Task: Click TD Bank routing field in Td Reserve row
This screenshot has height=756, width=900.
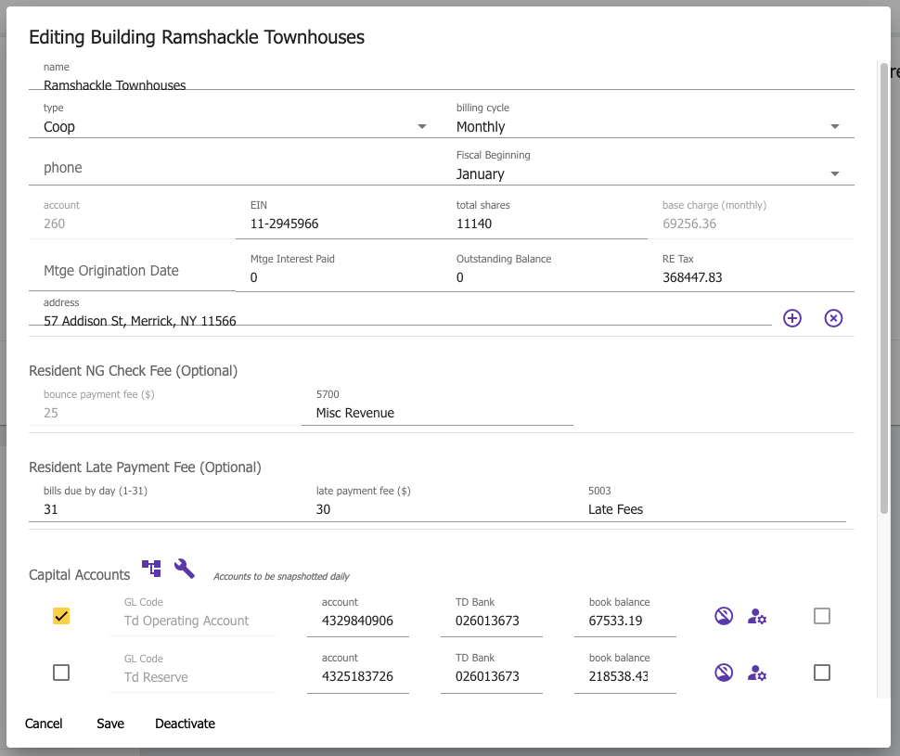Action: pyautogui.click(x=492, y=671)
